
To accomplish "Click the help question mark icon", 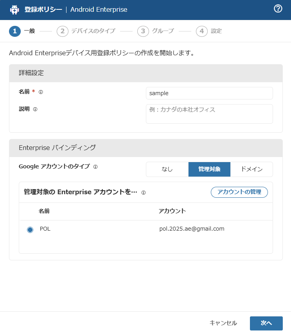I will click(278, 9).
